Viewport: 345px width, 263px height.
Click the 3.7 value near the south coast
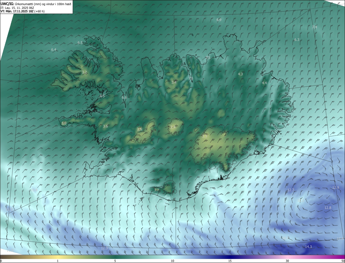pyautogui.click(x=157, y=190)
